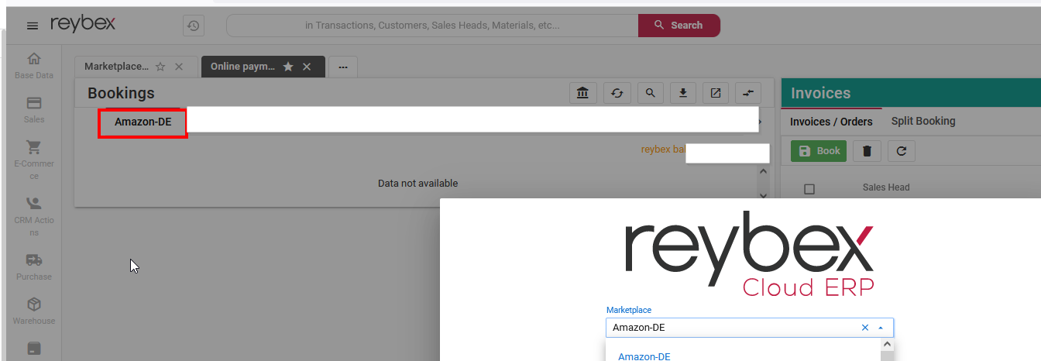Close the Marketplace tab

[x=179, y=67]
